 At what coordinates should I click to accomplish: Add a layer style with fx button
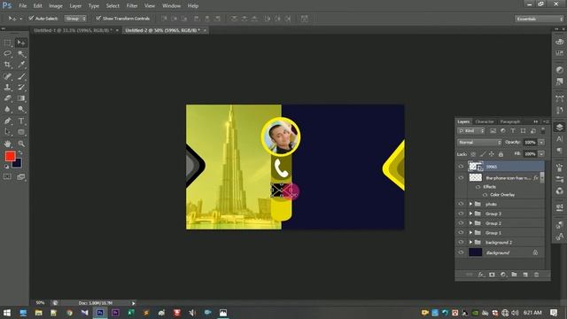click(481, 275)
